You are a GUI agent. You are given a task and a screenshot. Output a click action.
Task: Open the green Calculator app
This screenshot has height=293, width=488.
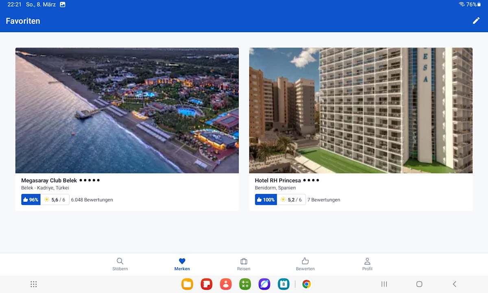pyautogui.click(x=245, y=284)
